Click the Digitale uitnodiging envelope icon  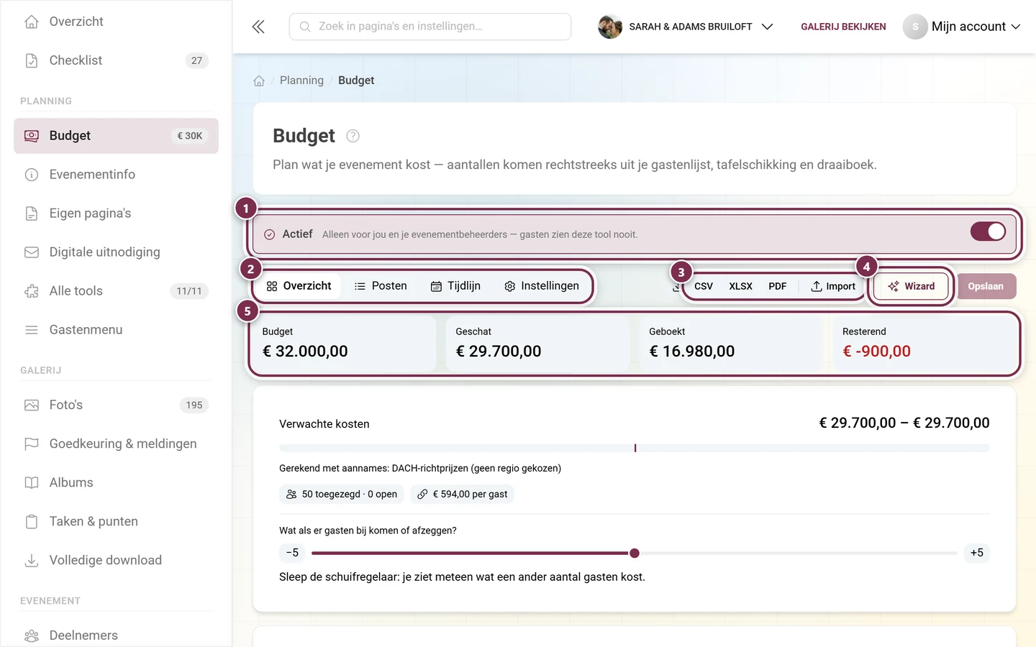(x=32, y=252)
